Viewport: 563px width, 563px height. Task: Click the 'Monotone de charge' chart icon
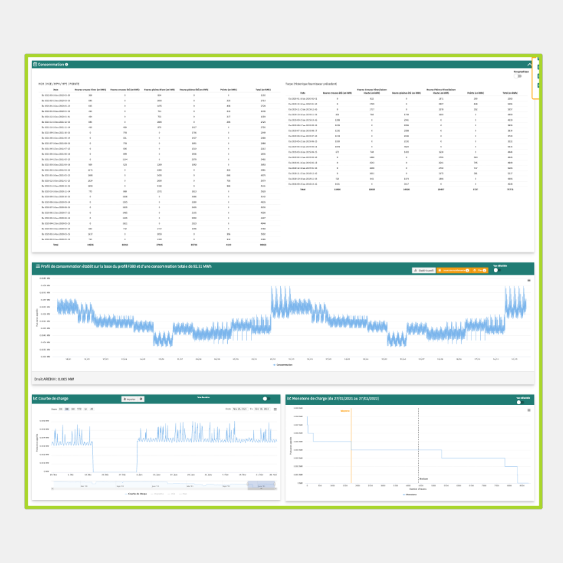point(289,398)
